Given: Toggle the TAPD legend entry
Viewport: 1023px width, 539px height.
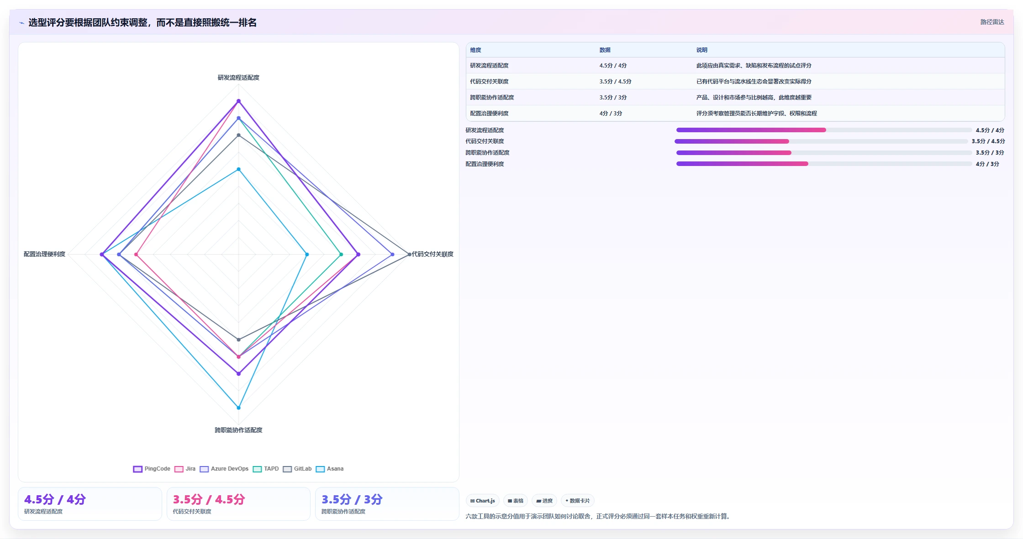Looking at the screenshot, I should (x=266, y=469).
